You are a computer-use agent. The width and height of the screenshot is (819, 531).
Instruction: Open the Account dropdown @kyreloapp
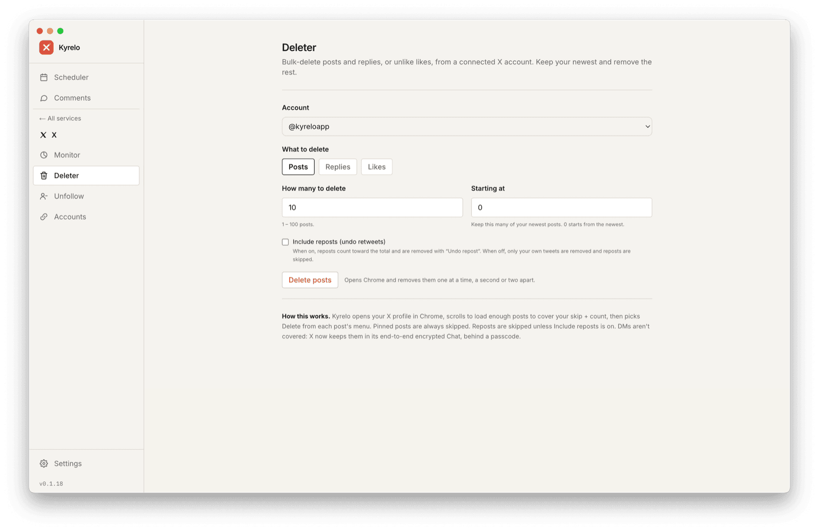pos(467,126)
